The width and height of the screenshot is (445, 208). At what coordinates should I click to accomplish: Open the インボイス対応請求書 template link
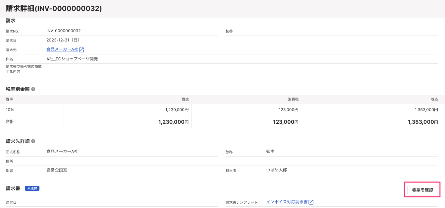point(287,202)
